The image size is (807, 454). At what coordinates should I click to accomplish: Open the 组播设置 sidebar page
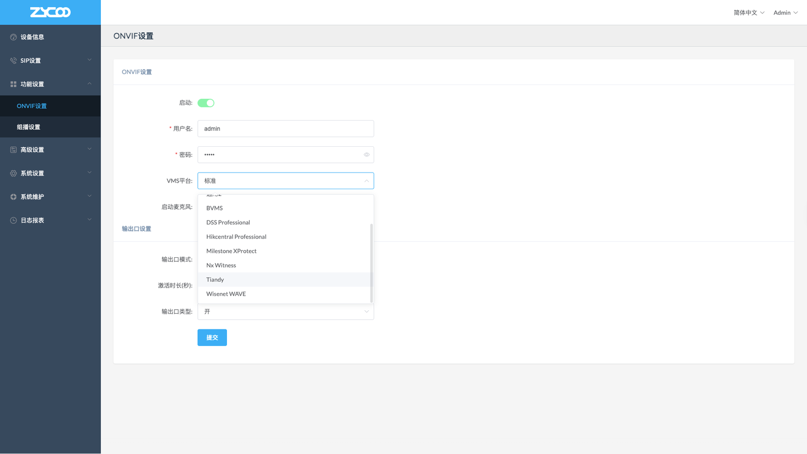(x=29, y=127)
